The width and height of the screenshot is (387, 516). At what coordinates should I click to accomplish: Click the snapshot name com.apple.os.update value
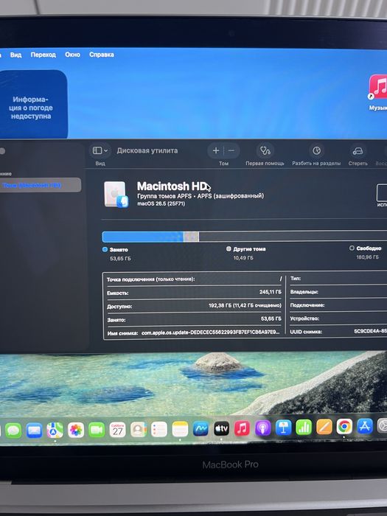point(211,332)
